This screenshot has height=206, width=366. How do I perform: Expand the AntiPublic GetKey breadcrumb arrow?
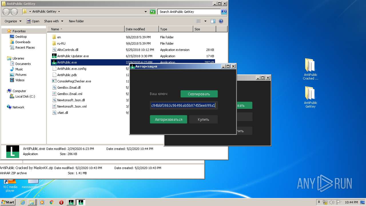[59, 12]
